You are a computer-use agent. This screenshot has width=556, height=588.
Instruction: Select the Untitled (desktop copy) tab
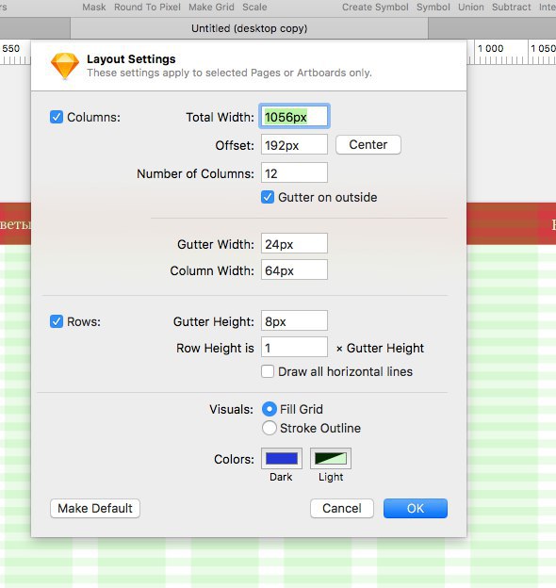(x=250, y=28)
